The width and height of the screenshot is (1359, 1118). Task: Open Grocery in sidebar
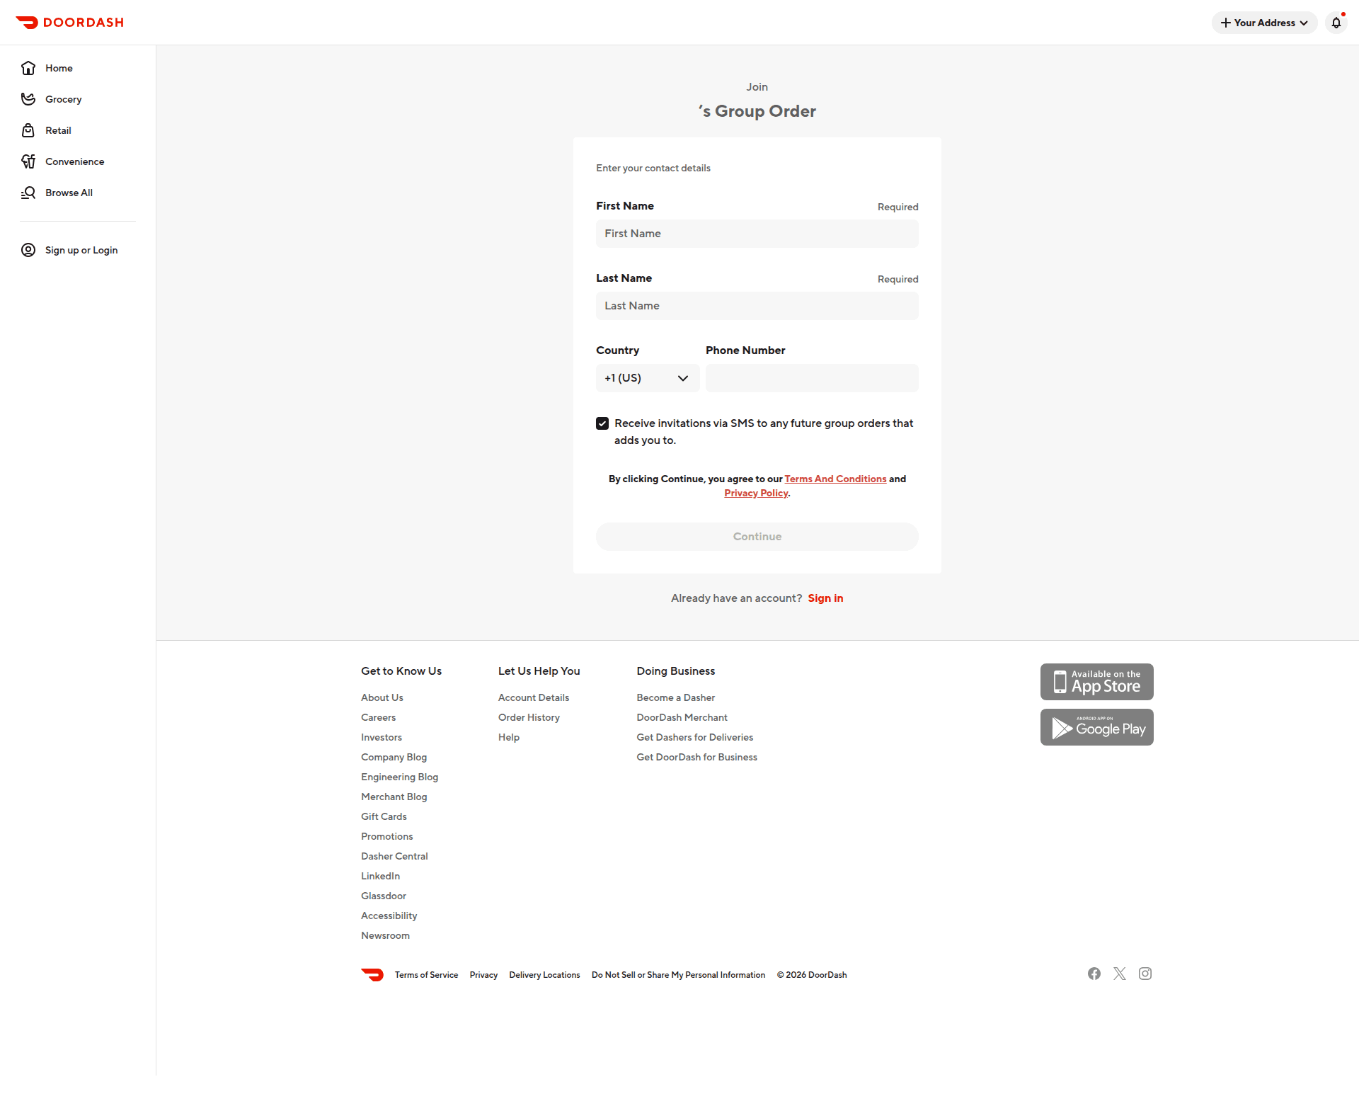pos(78,99)
